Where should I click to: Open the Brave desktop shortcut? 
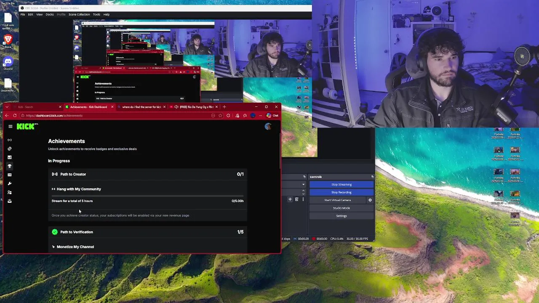click(8, 41)
